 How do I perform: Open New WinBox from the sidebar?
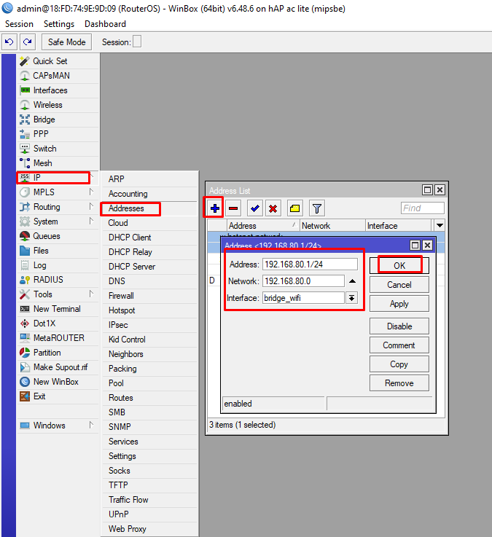pos(58,382)
